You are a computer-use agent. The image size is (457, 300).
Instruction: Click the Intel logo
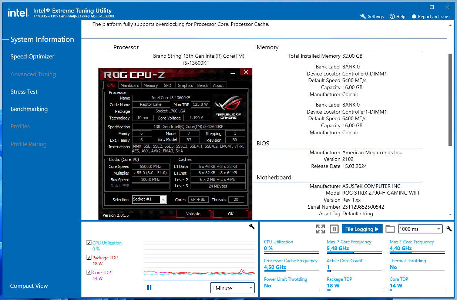click(x=18, y=13)
